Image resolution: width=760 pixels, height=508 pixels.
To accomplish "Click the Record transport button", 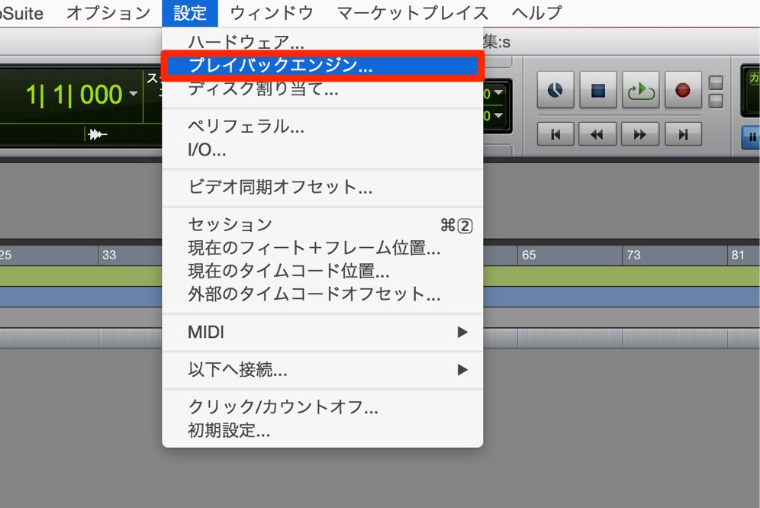I will pyautogui.click(x=683, y=90).
